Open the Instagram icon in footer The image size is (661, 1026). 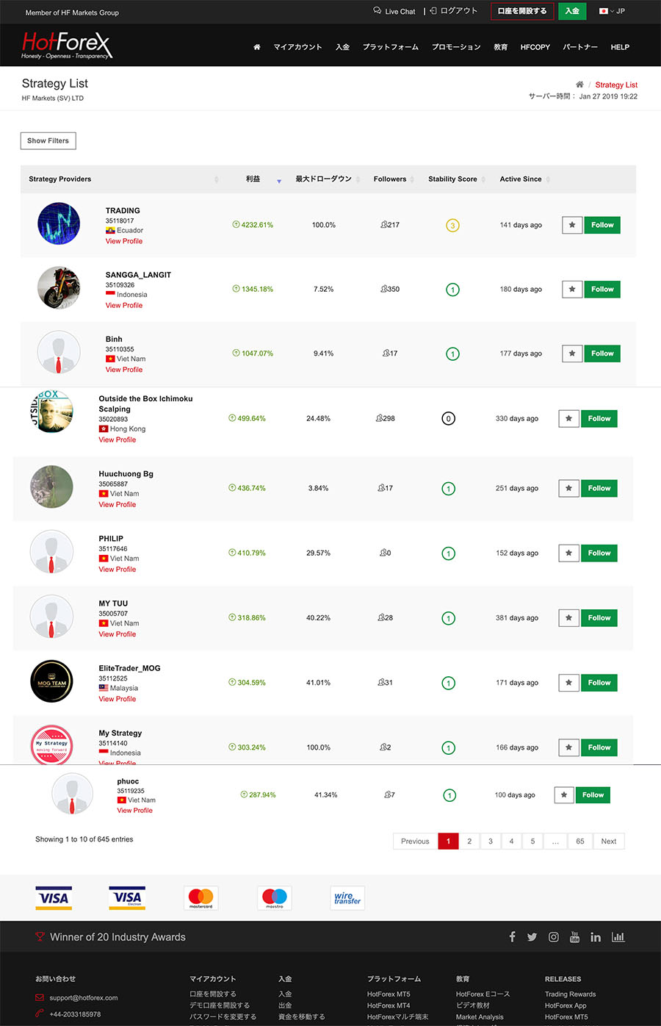(554, 937)
